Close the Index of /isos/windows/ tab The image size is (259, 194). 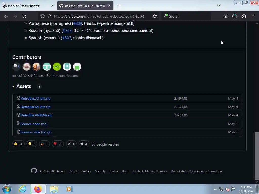(x=52, y=6)
